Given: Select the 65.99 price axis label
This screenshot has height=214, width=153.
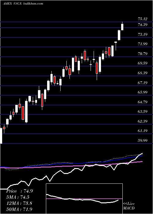Looking at the screenshot, I should tap(143, 92).
